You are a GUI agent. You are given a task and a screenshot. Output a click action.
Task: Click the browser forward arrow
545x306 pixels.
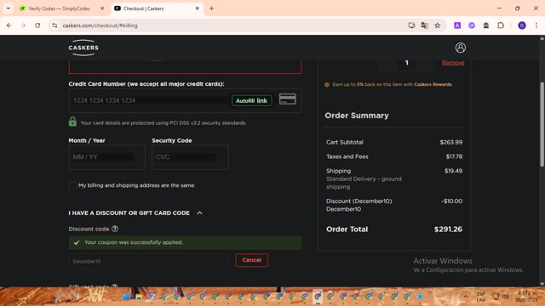click(23, 25)
